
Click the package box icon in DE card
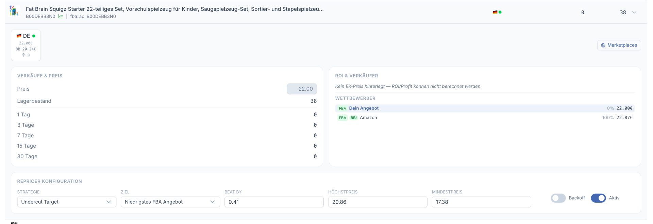(23, 55)
